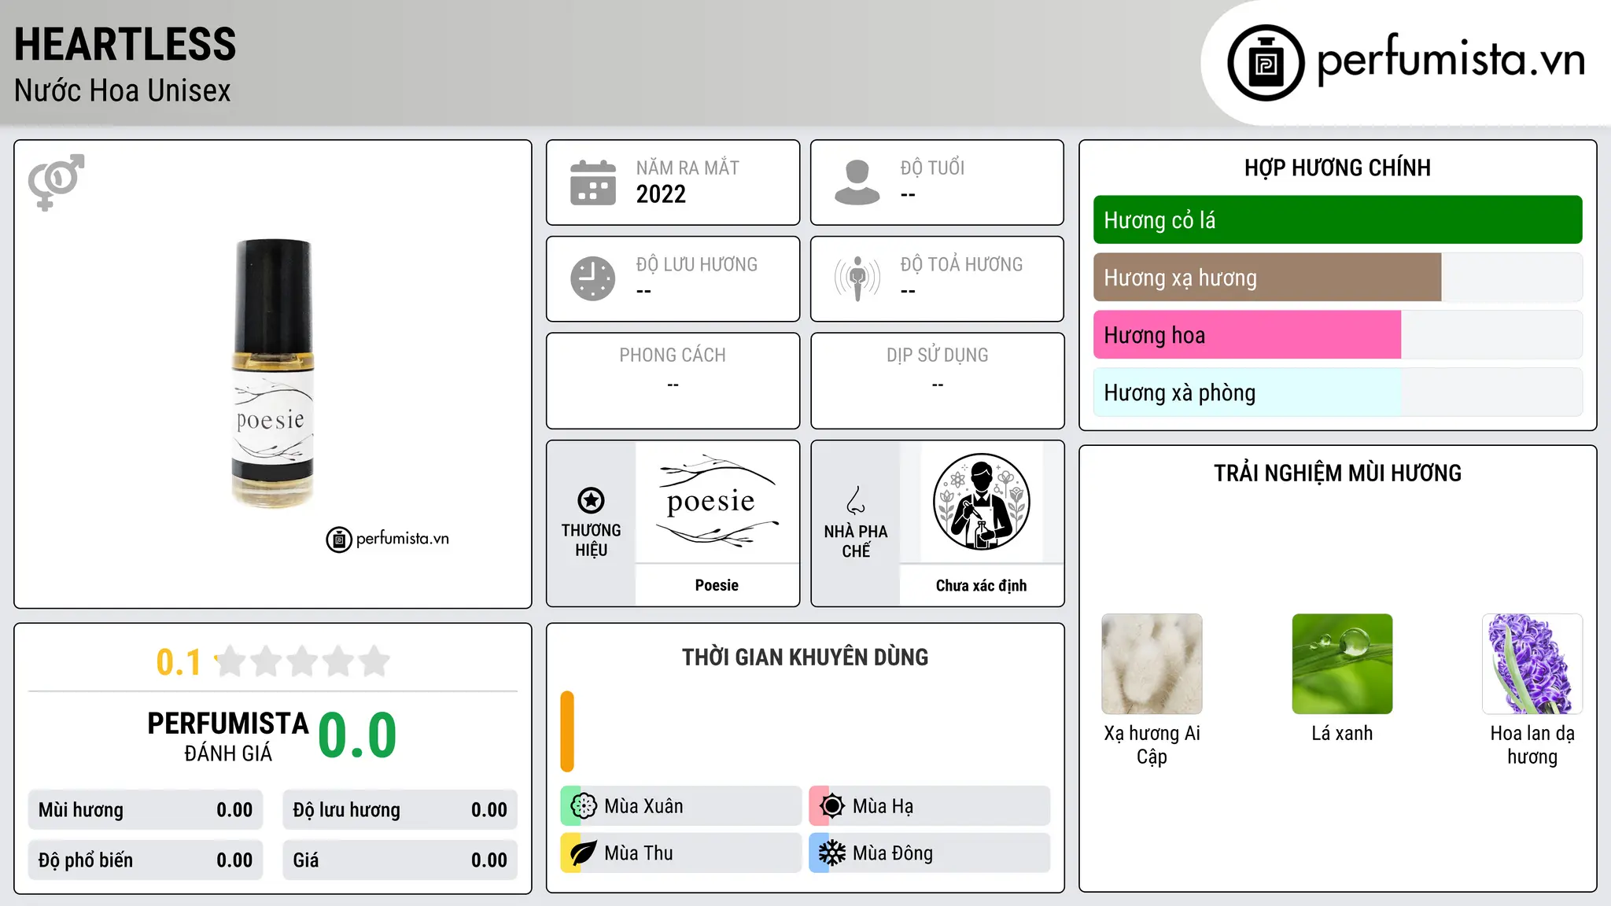Click the NHÀ PHA CHẾ label
Viewport: 1611px width, 906px height.
point(856,541)
